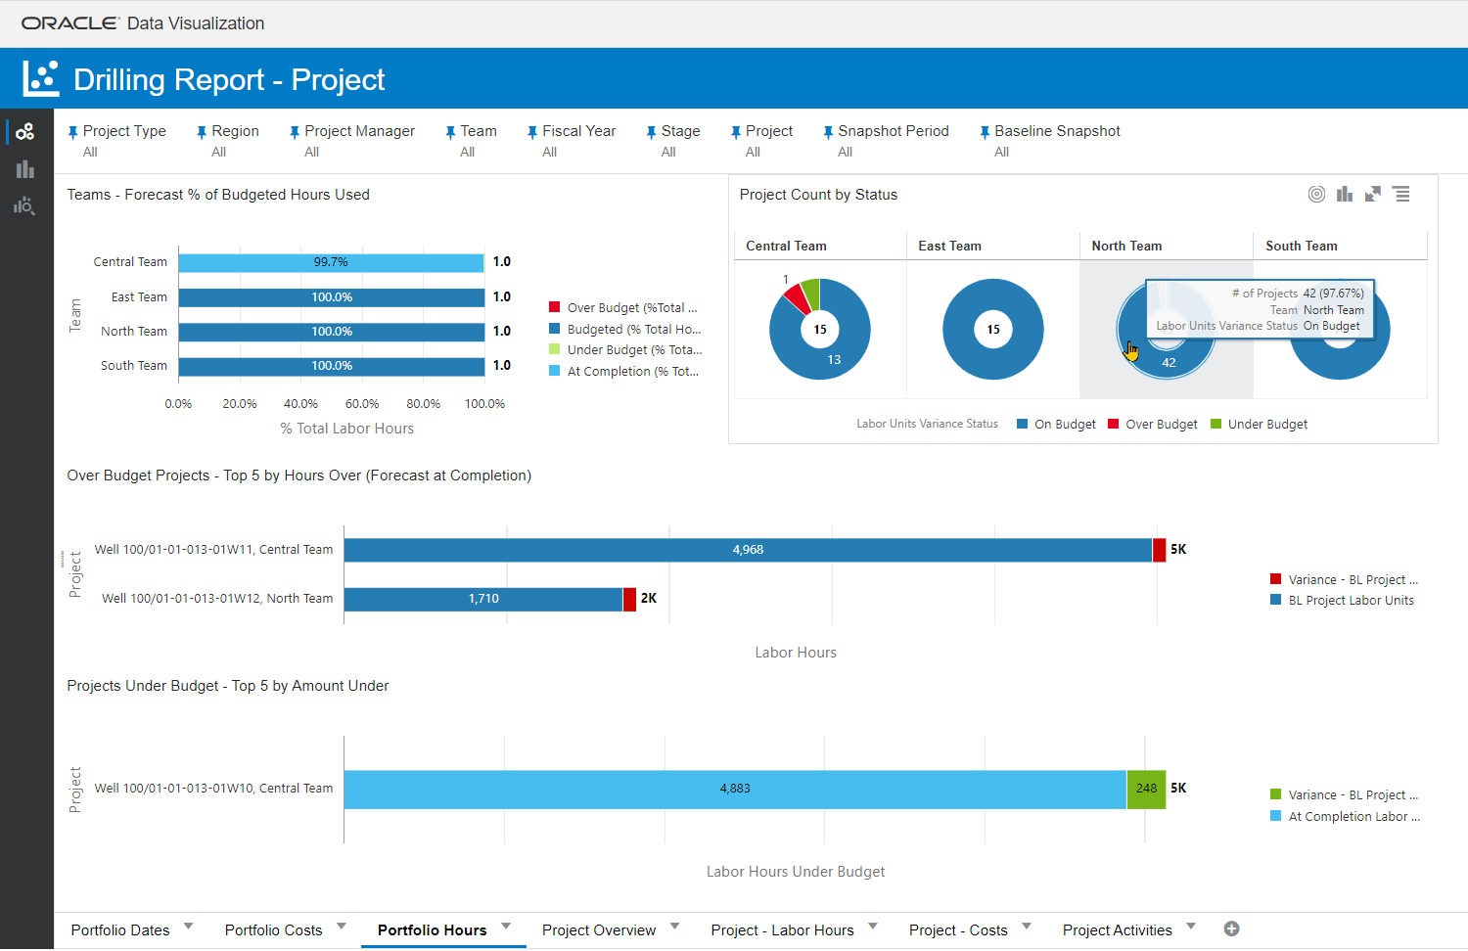Open the Snapshot Period filter
Screen dimensions: 1468x951
[x=893, y=131]
